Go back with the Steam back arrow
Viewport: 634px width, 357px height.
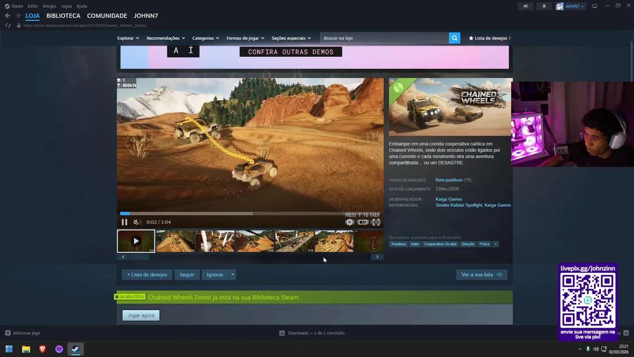coord(7,16)
